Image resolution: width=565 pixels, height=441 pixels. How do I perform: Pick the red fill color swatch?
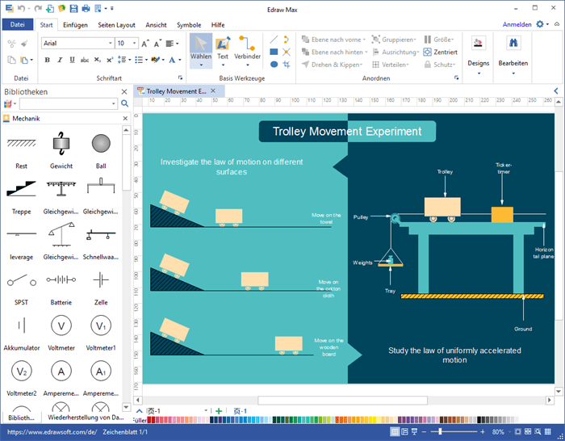(149, 420)
